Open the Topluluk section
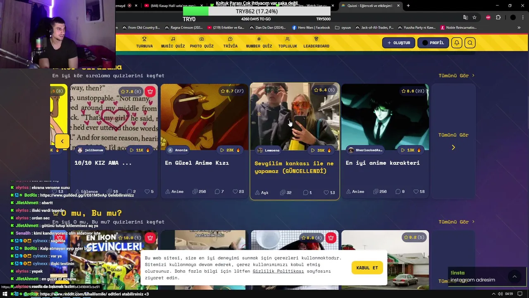The width and height of the screenshot is (529, 298). [288, 43]
